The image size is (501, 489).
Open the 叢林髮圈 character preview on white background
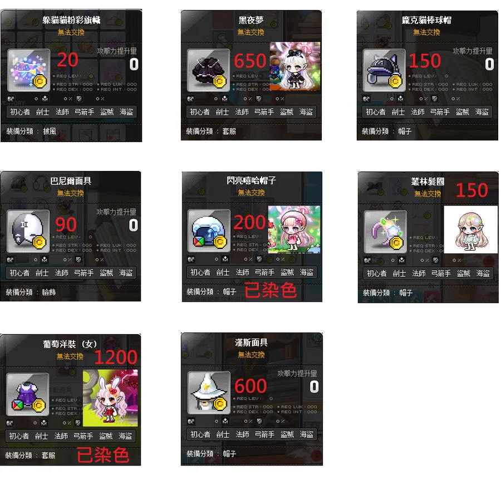(470, 229)
